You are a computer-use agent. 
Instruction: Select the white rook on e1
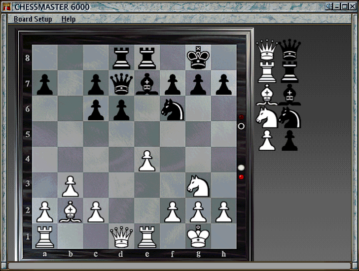point(147,237)
